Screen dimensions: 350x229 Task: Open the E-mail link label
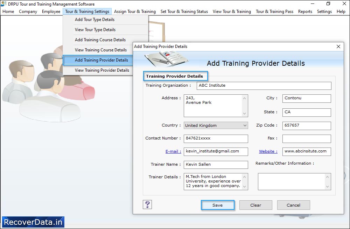[173, 151]
